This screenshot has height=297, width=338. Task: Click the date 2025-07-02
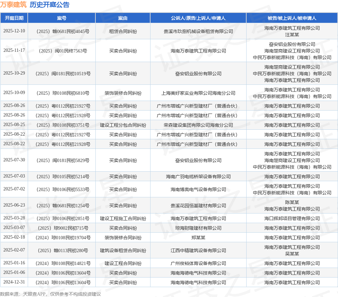point(14,189)
